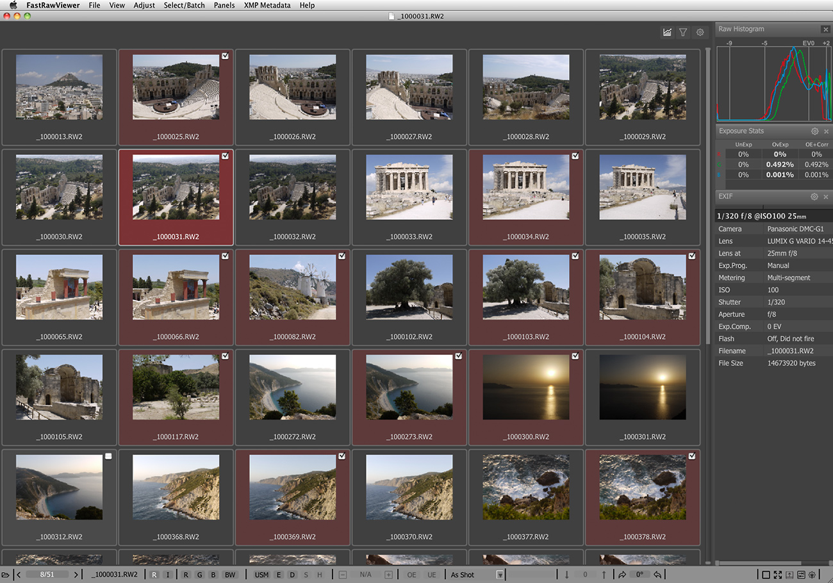Click fullscreen expand icon in bottom bar
Screen dimensions: 833x583
point(777,575)
